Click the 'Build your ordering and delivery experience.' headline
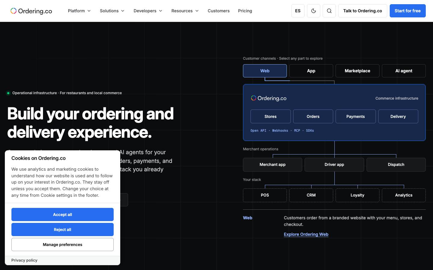 pyautogui.click(x=91, y=123)
